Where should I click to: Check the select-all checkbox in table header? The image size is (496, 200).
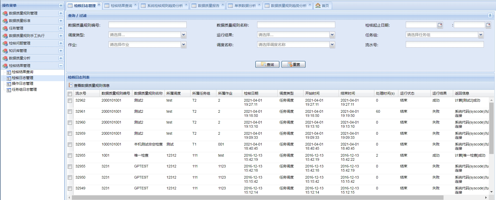coord(70,94)
